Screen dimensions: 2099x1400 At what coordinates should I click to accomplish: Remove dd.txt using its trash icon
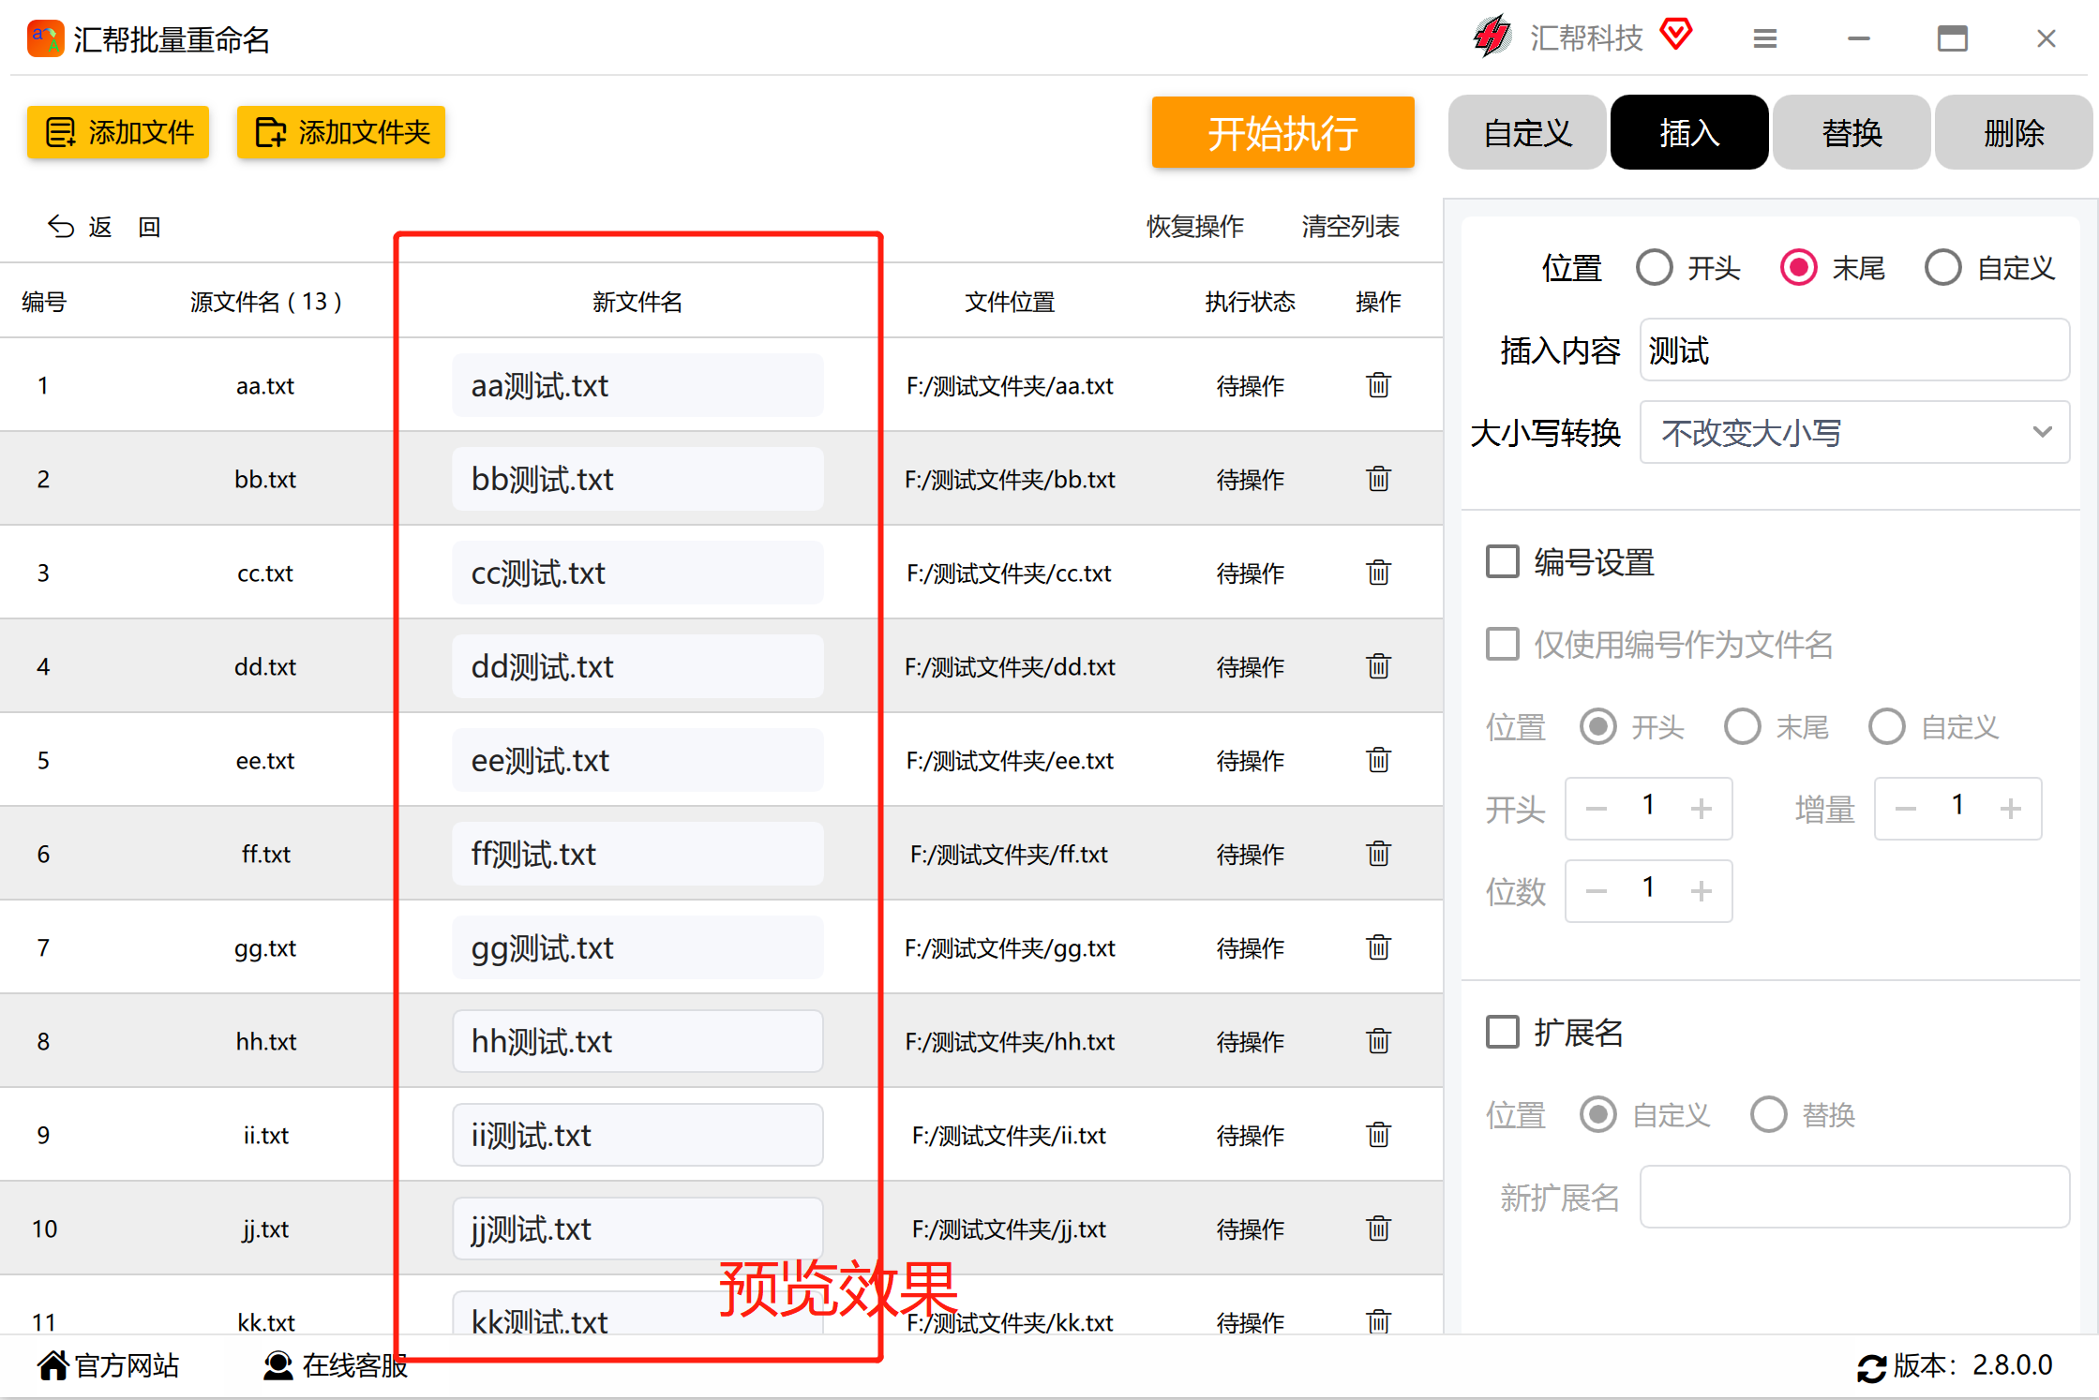1378,666
